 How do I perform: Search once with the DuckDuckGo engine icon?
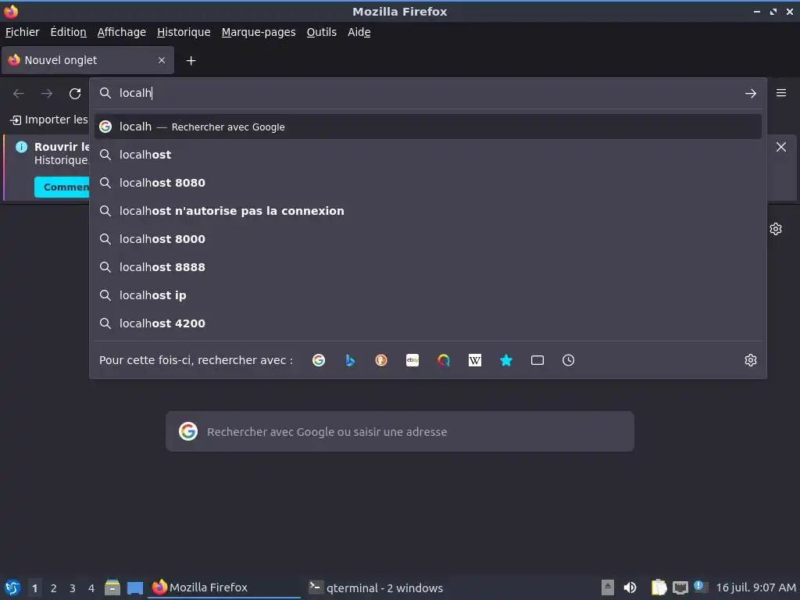pyautogui.click(x=381, y=360)
